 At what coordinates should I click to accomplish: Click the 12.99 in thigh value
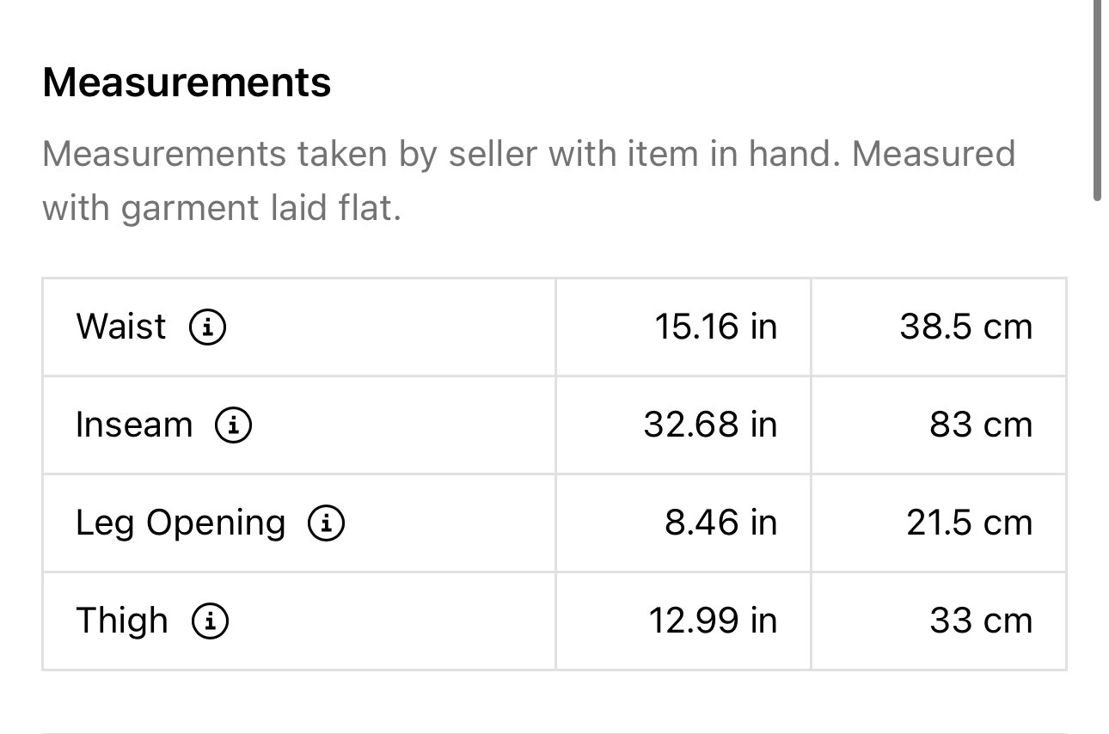pyautogui.click(x=713, y=621)
